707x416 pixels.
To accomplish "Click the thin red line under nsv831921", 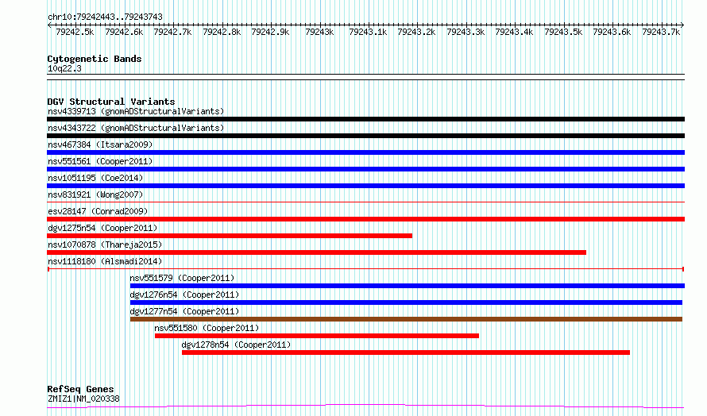I will (x=365, y=202).
